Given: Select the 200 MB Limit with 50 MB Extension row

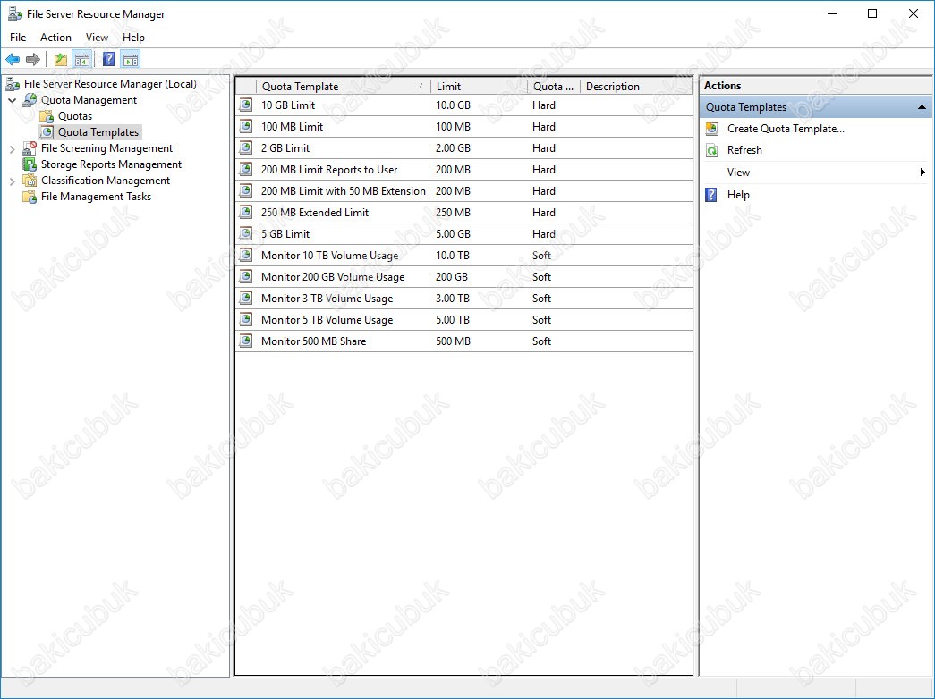Looking at the screenshot, I should click(x=464, y=191).
